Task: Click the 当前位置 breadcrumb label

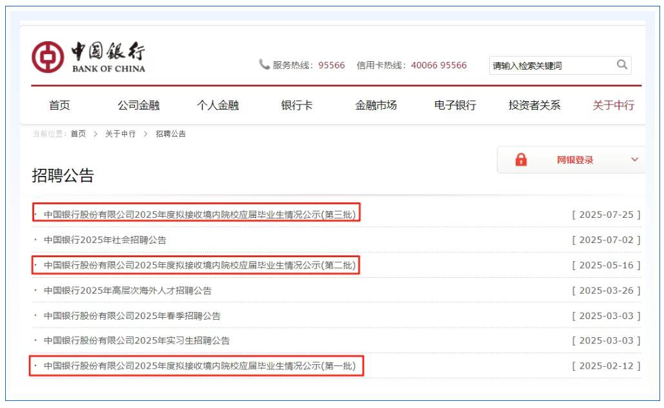Action: pyautogui.click(x=49, y=134)
